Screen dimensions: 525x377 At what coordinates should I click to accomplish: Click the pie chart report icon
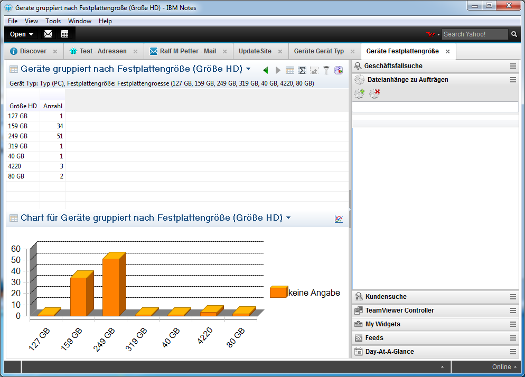click(339, 70)
